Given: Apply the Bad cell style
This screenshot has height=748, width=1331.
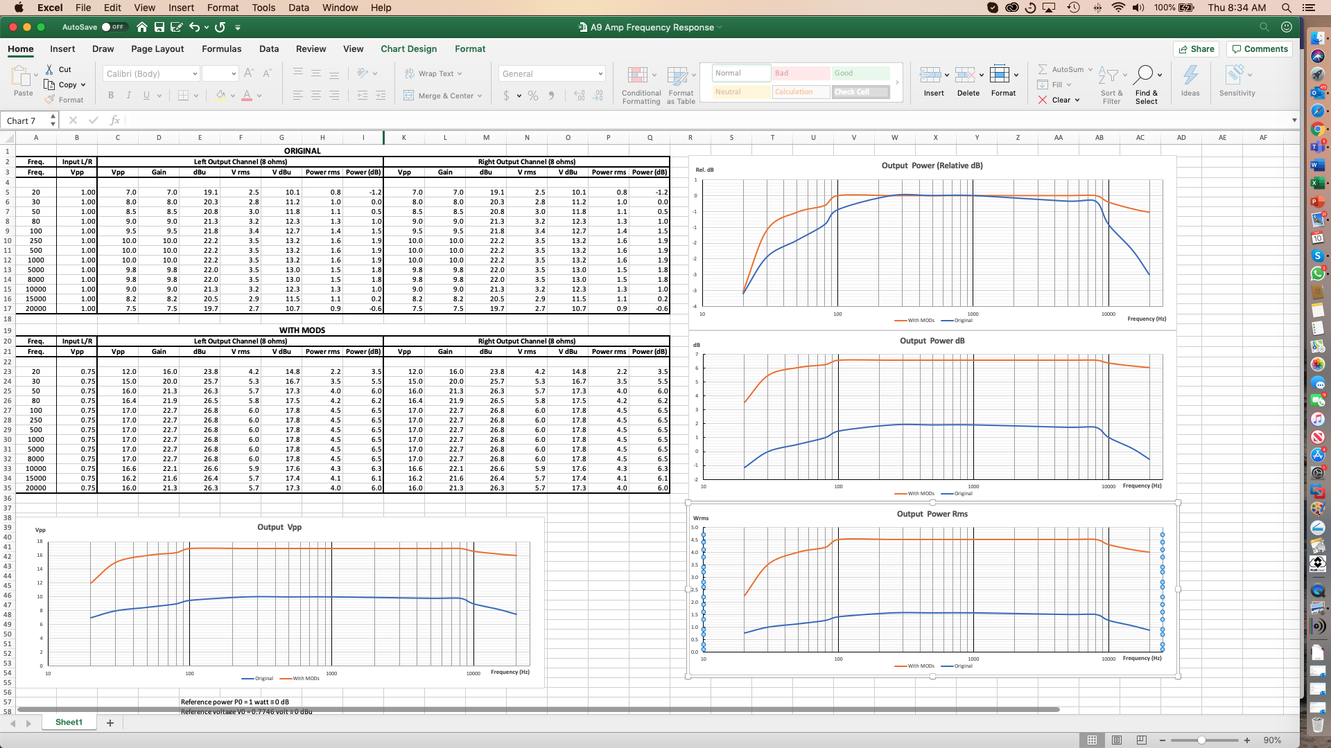Looking at the screenshot, I should 801,73.
